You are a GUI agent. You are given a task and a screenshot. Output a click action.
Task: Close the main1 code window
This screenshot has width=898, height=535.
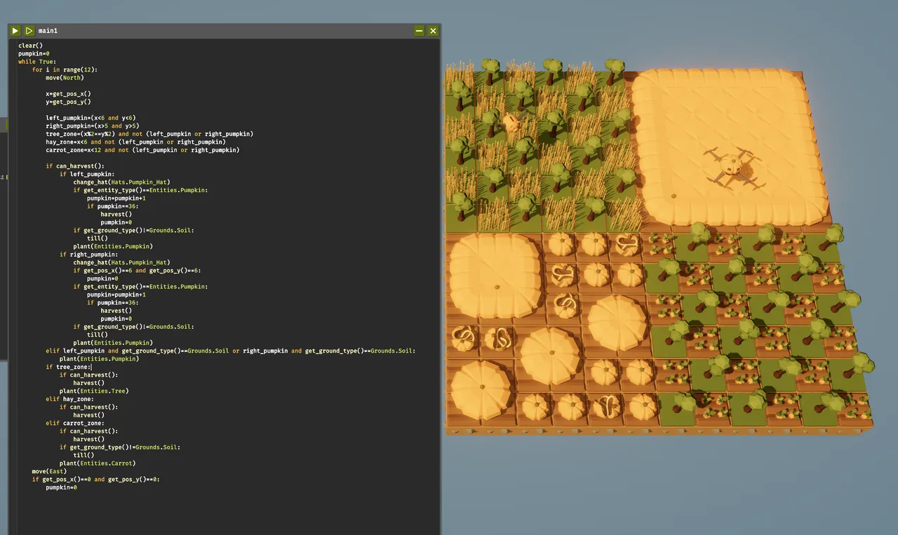[x=433, y=31]
